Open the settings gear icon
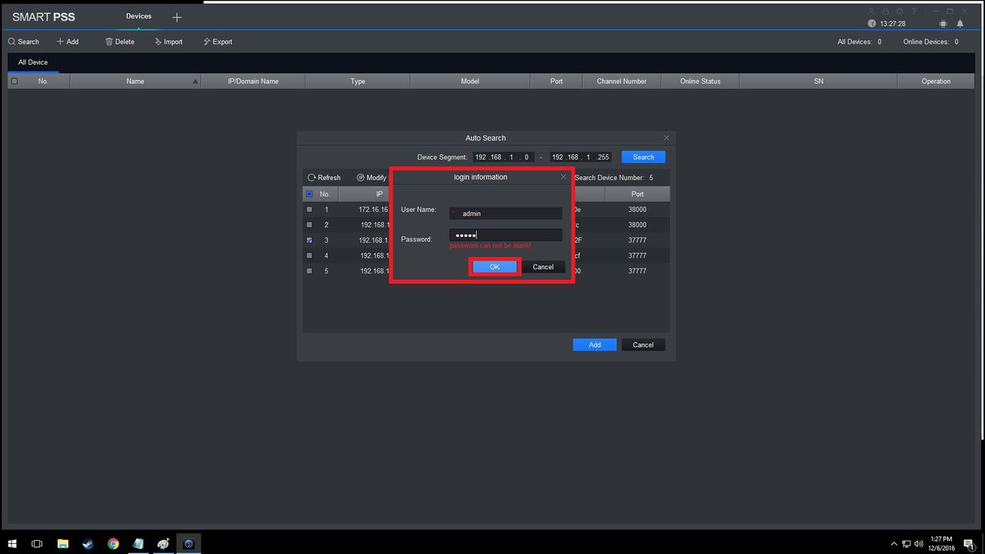Viewport: 985px width, 554px height. pyautogui.click(x=900, y=12)
